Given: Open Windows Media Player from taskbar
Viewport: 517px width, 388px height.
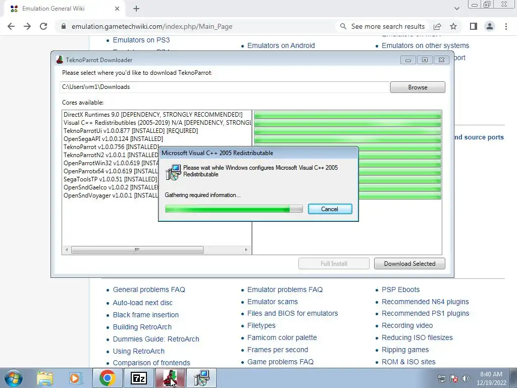Looking at the screenshot, I should (75, 378).
